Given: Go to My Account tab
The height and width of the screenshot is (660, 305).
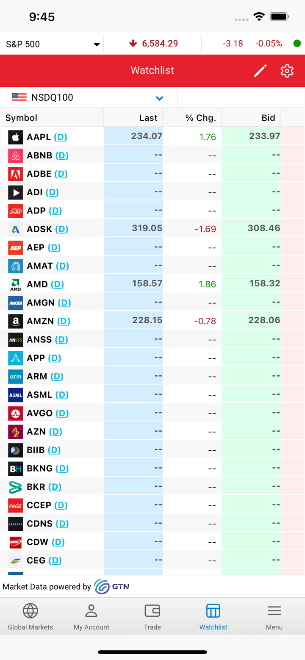Looking at the screenshot, I should coord(91,617).
